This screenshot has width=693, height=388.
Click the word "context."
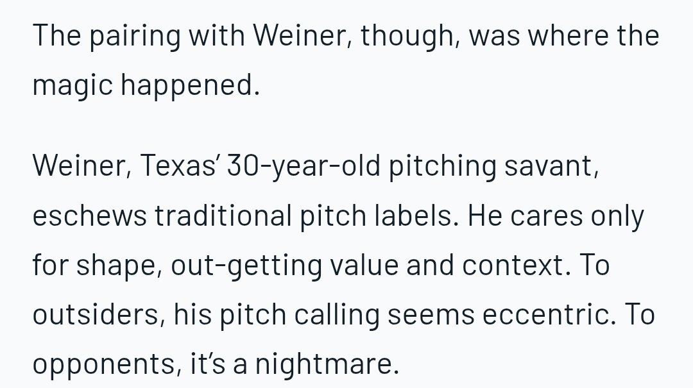tap(517, 265)
